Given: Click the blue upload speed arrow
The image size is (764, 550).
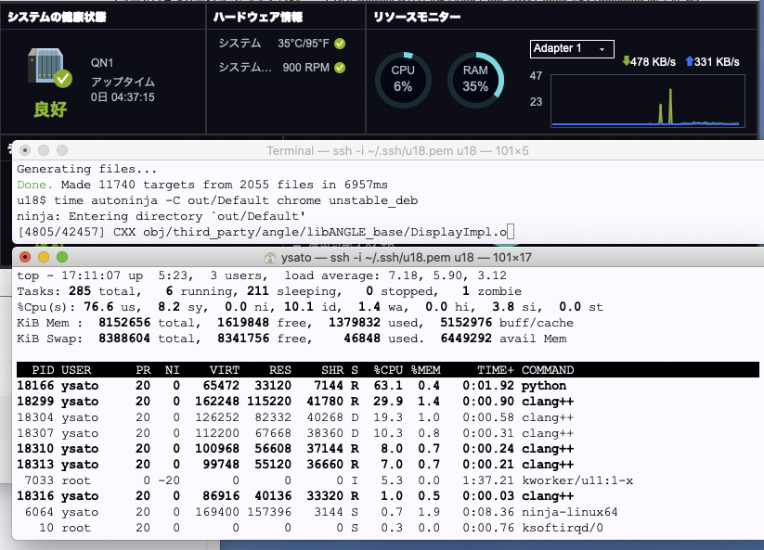Looking at the screenshot, I should coord(688,61).
